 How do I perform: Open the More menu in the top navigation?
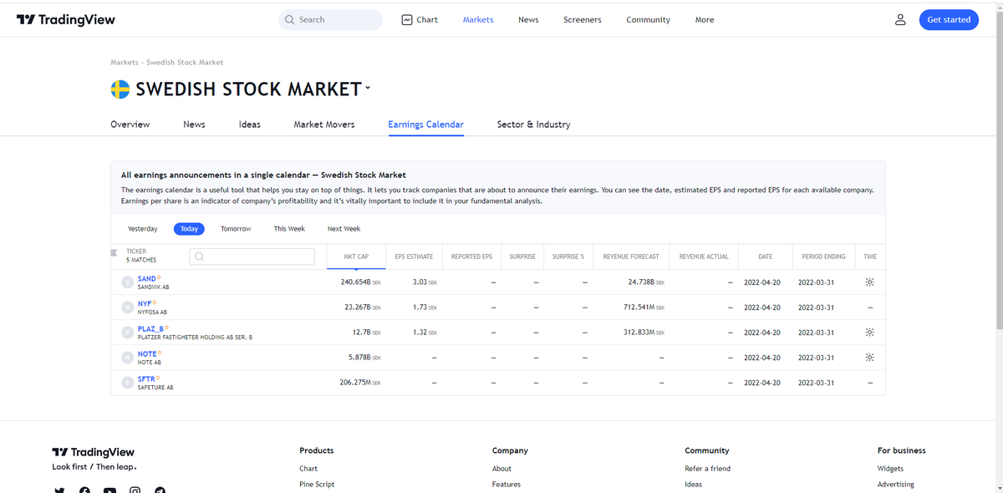pos(705,19)
